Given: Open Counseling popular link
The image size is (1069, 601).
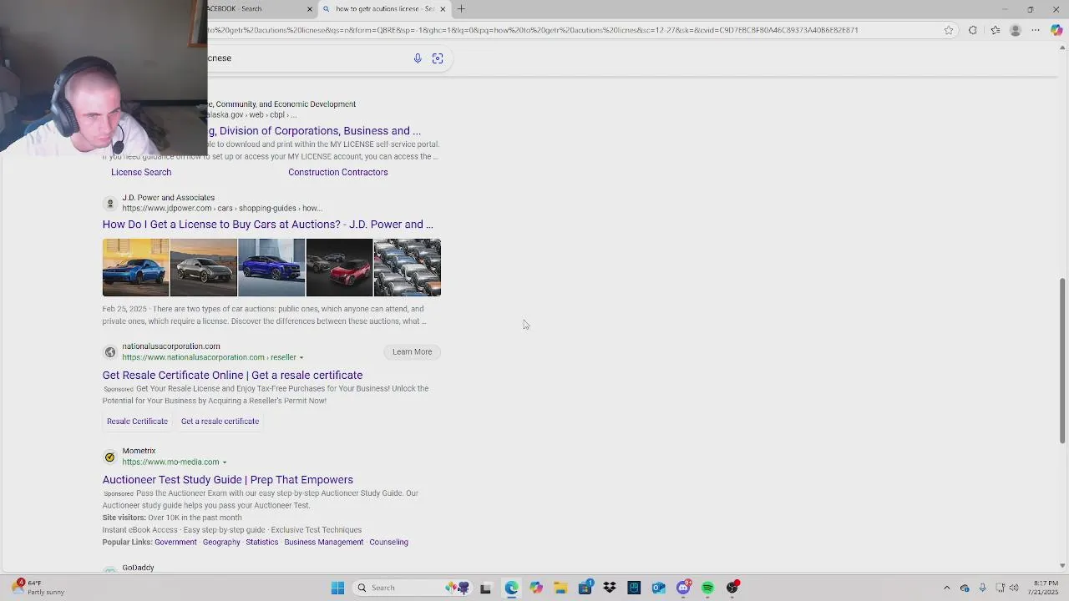Looking at the screenshot, I should (389, 543).
